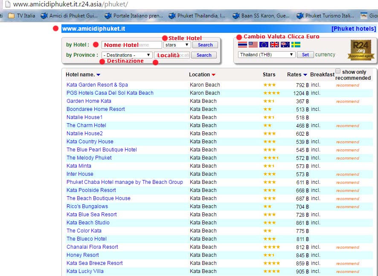Screen dimensions: 378x276
Task: Open the stars dropdown
Action: 177,45
